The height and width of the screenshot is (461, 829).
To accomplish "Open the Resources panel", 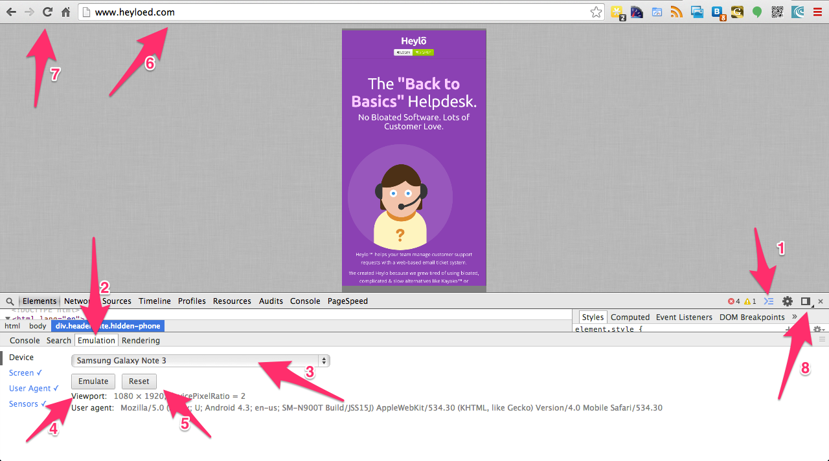I will coord(232,301).
